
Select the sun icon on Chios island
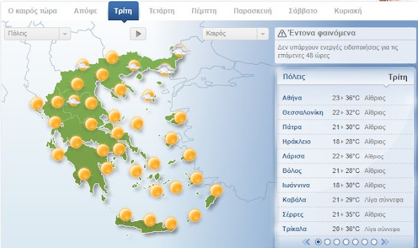pos(171,138)
